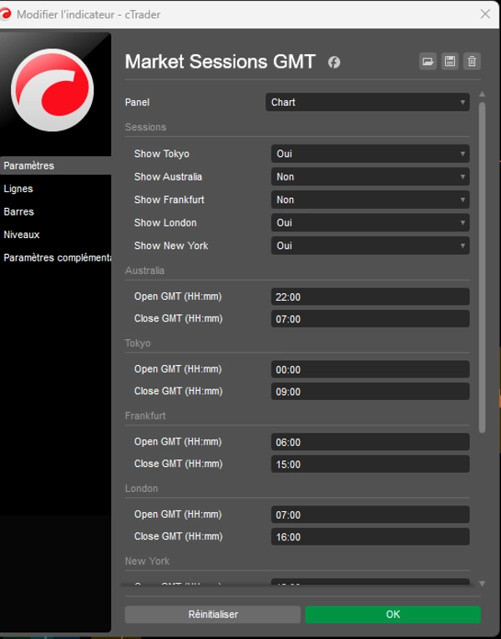Click the Show Australia label
Screen dimensions: 501x639
[x=168, y=176]
